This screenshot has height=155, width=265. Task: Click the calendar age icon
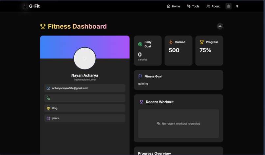(48, 118)
